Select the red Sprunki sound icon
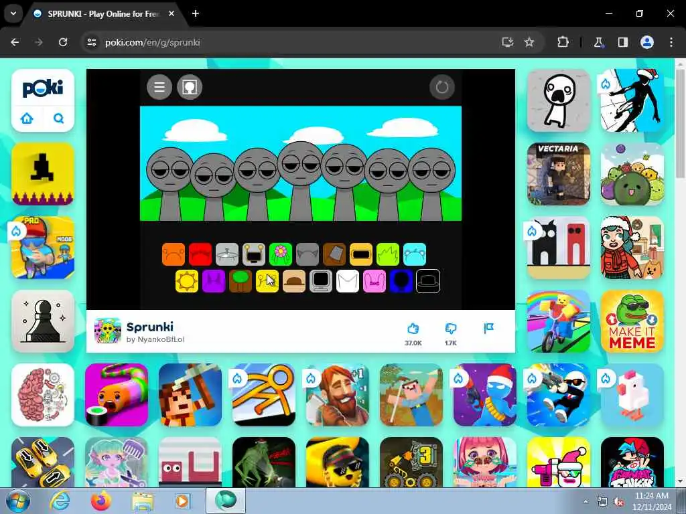The width and height of the screenshot is (686, 514). 200,254
